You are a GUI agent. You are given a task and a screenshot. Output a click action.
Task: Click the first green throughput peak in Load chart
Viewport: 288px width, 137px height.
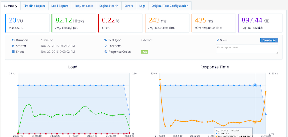point(29,104)
